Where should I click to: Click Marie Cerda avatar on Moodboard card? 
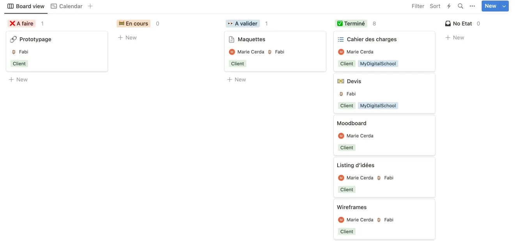341,136
